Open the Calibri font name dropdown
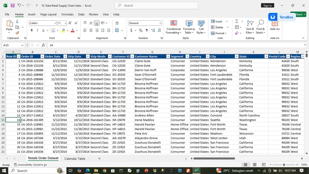Viewport: 309px width, 174px height. 55,23
